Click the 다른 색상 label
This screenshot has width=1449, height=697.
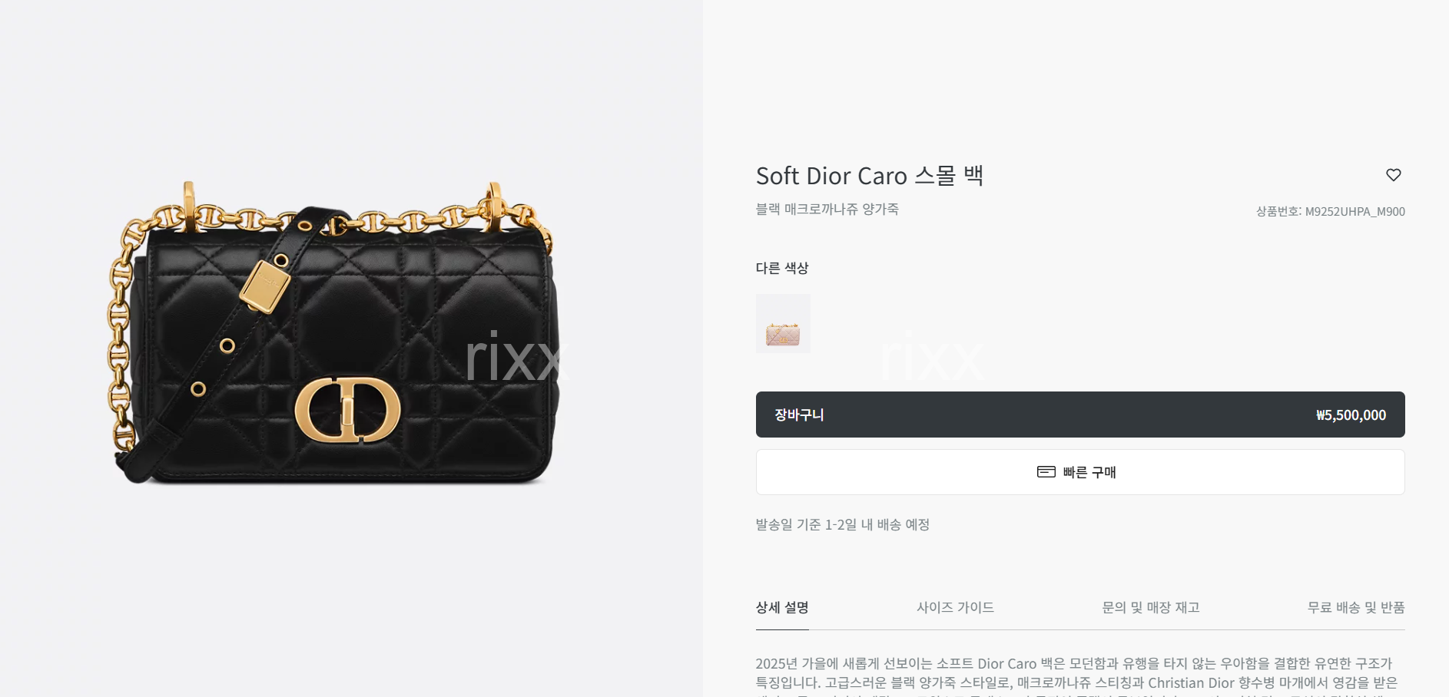(782, 268)
